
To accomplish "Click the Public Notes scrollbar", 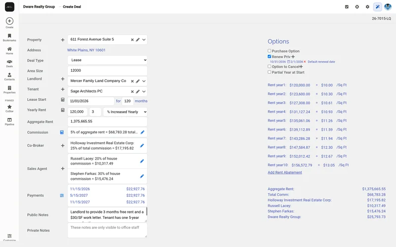I will 147,212.
